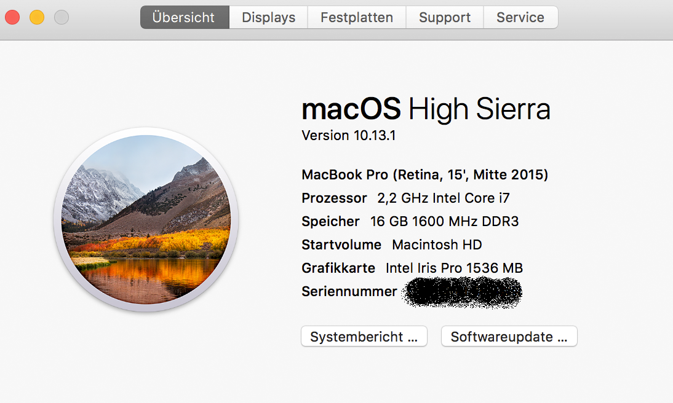This screenshot has width=673, height=403.
Task: Select the MacBook Pro model line
Action: coord(424,175)
